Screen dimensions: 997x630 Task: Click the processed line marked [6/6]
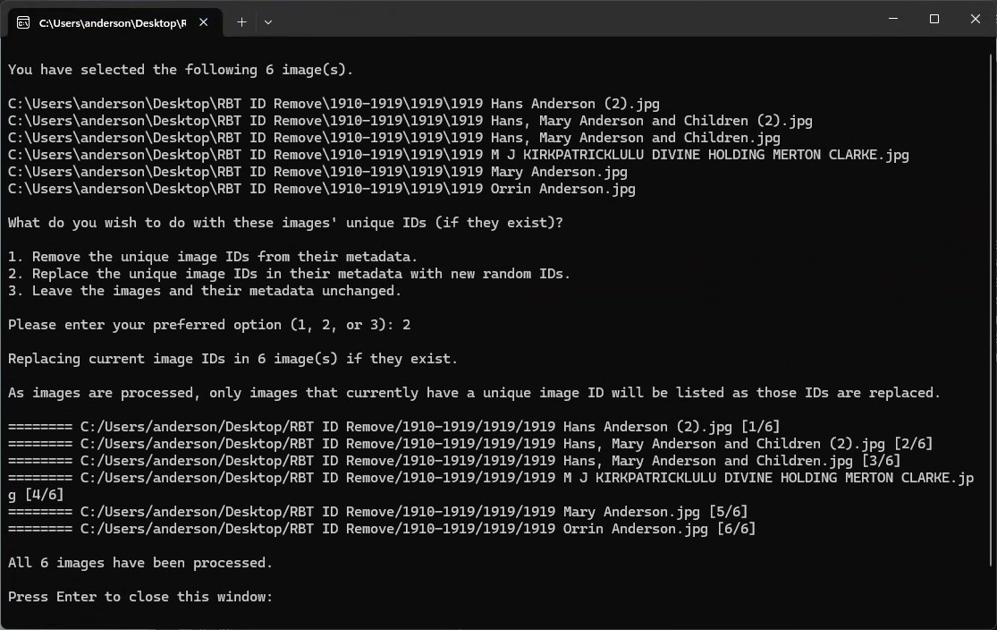click(x=382, y=529)
